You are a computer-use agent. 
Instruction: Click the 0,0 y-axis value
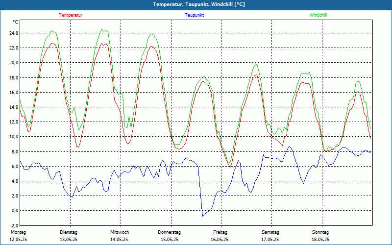[15, 211]
